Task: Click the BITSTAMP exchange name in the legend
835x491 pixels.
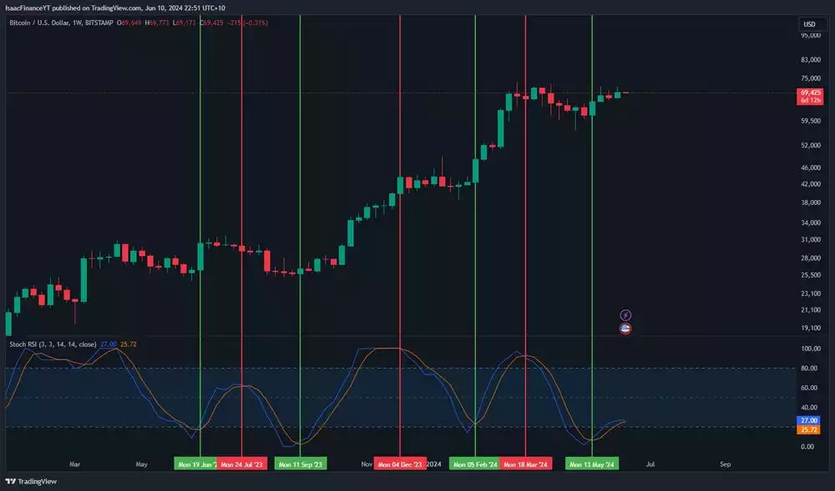Action: tap(100, 23)
